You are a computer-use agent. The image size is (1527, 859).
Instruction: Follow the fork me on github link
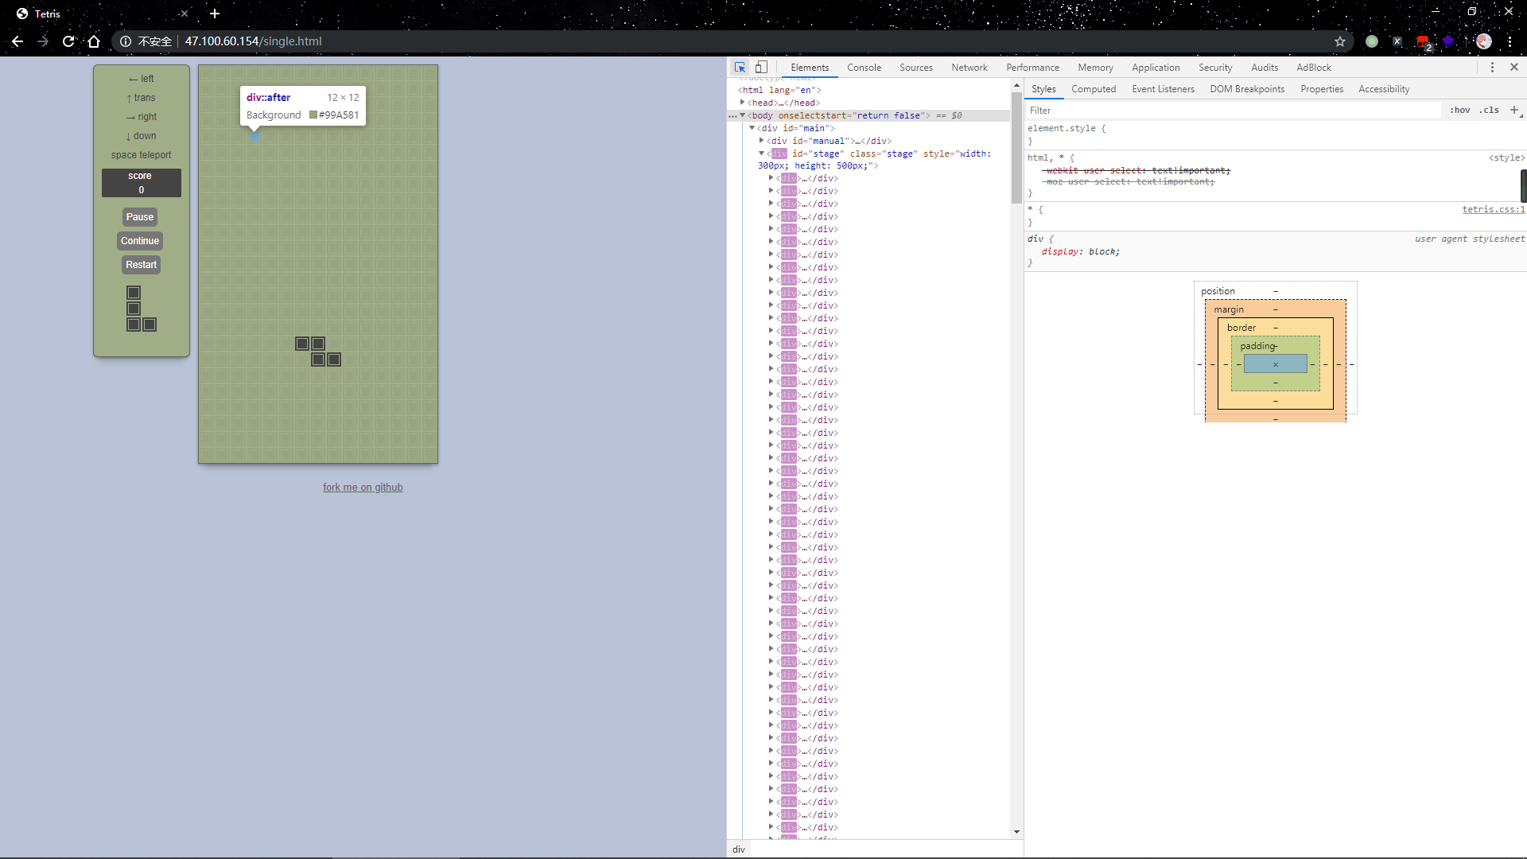pos(363,488)
